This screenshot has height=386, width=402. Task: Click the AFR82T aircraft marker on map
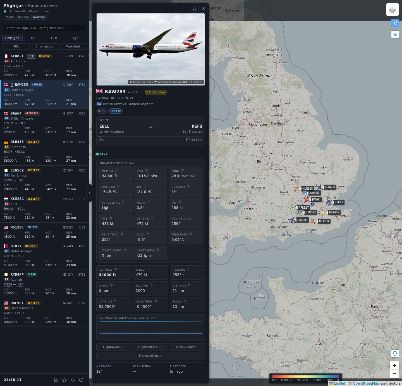[293, 208]
